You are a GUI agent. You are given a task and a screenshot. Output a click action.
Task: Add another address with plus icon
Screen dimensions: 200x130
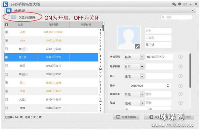[x=180, y=103]
